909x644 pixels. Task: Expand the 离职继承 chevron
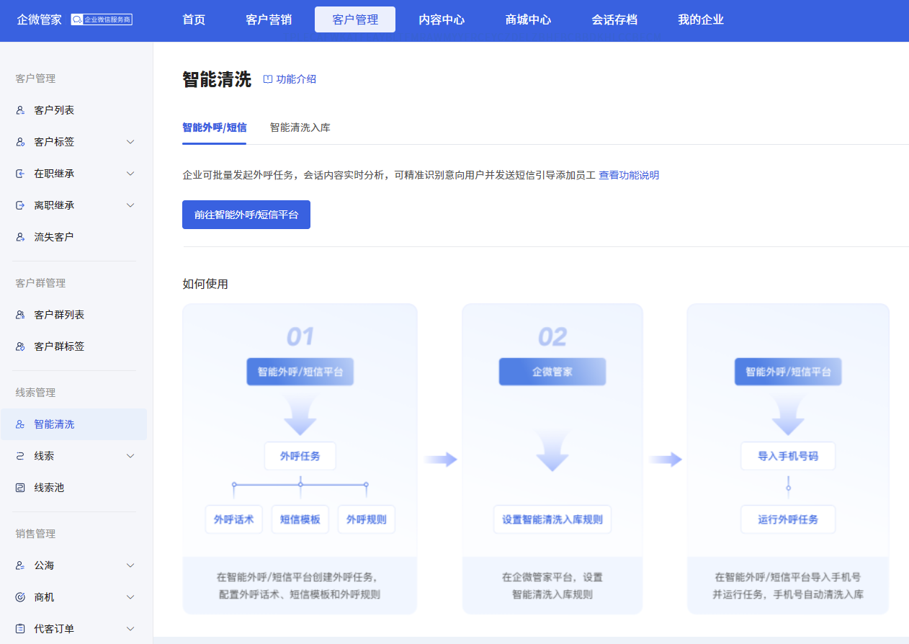[x=130, y=205]
